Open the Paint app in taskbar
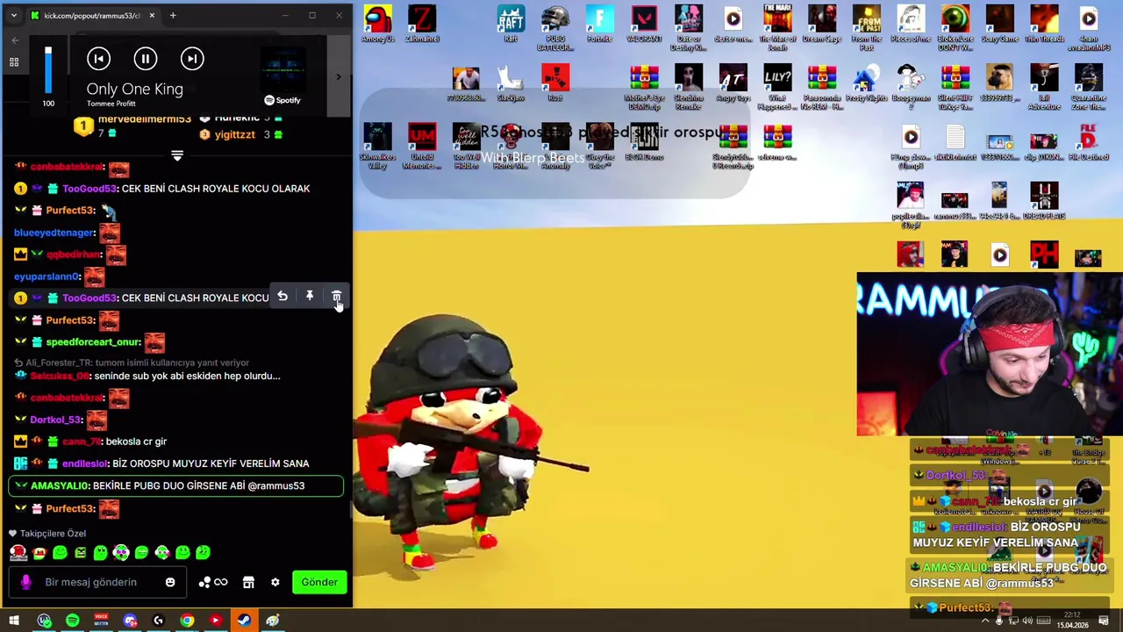Viewport: 1123px width, 632px height. (273, 621)
